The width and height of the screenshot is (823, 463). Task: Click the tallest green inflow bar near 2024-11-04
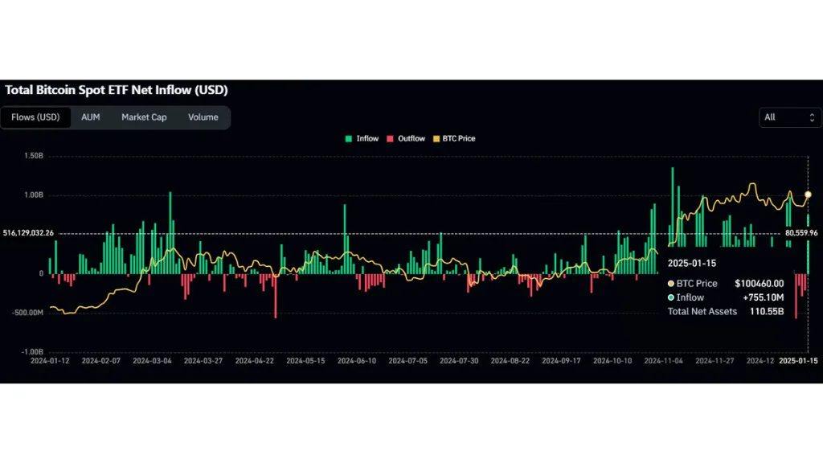point(672,209)
